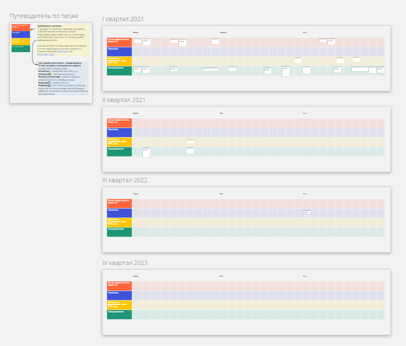Image resolution: width=406 pixels, height=346 pixels.
Task: Open the only card in III квартал 2022 Технологии row
Action: click(x=306, y=213)
